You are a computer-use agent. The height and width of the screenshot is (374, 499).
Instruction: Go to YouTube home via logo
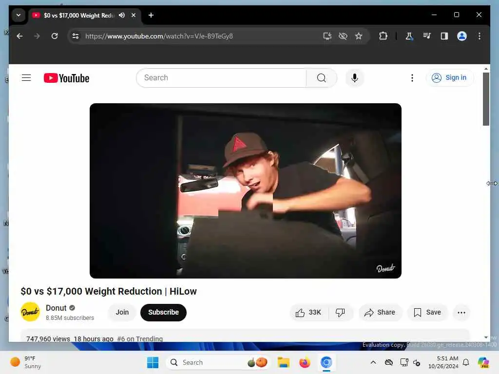[66, 78]
